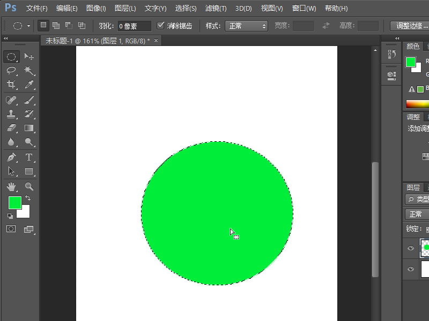429x321 pixels.
Task: Select the Eyedropper tool
Action: tap(29, 84)
